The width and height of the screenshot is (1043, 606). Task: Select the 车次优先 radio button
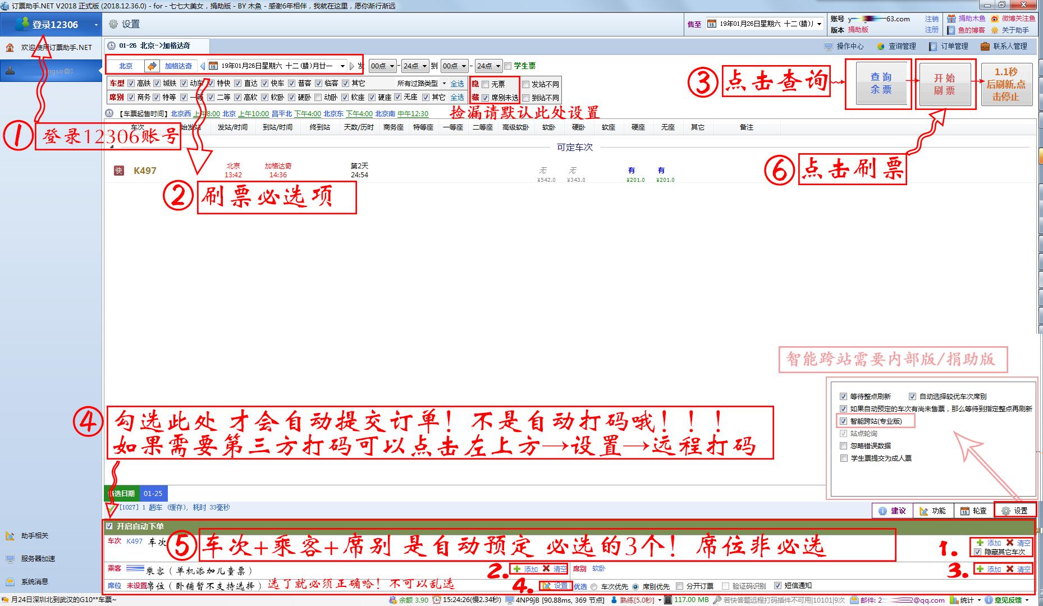pyautogui.click(x=593, y=586)
